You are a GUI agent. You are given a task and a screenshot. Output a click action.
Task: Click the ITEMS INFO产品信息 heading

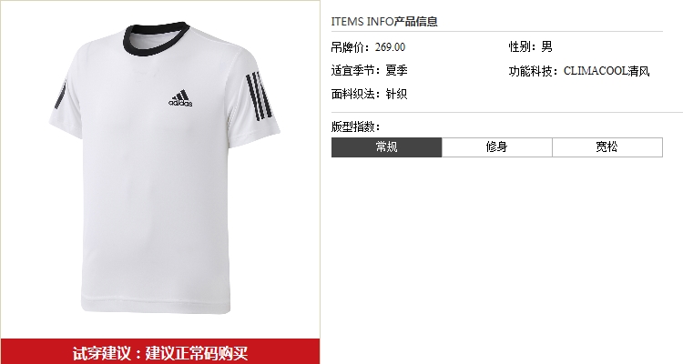(x=384, y=21)
